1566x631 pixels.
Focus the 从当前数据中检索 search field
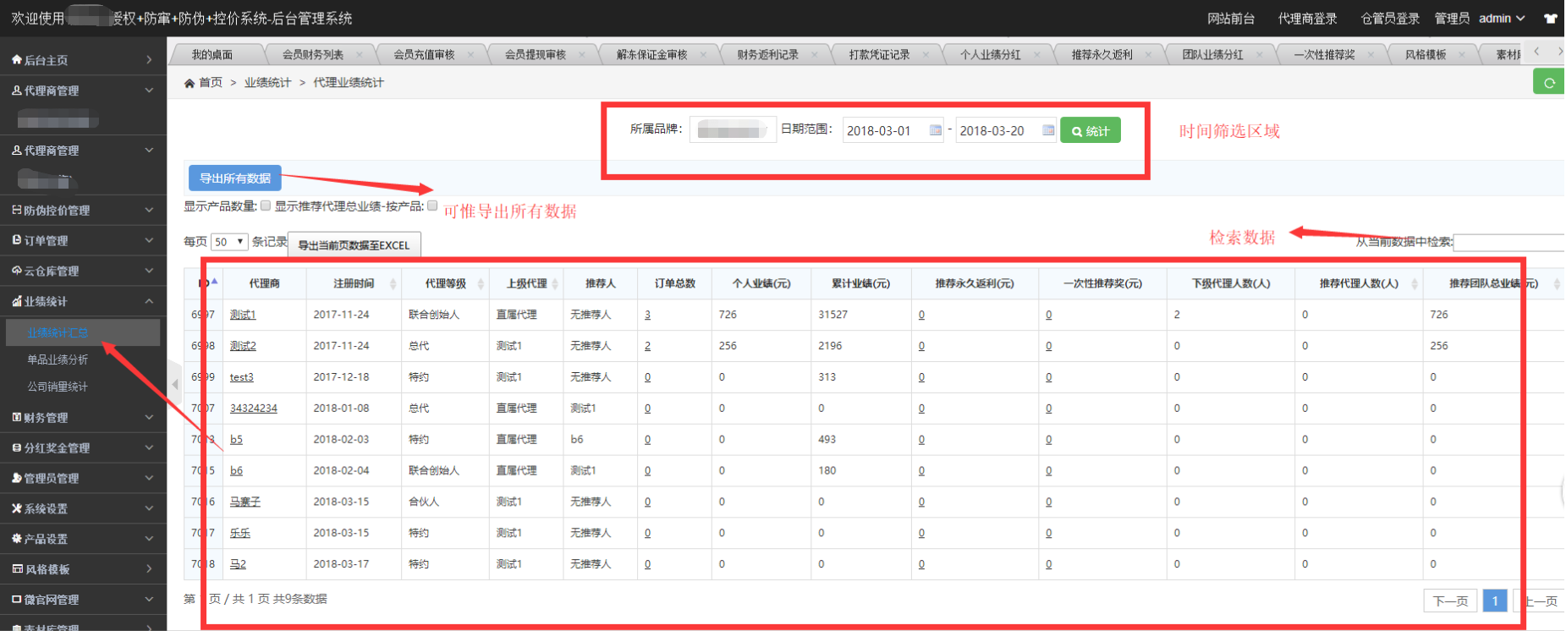(x=1508, y=242)
